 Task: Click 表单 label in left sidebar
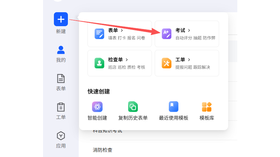coord(61,89)
